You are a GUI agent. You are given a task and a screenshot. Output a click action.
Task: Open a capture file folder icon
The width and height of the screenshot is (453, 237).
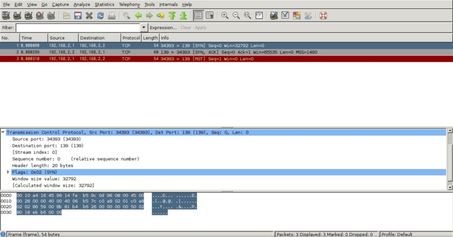pos(67,16)
